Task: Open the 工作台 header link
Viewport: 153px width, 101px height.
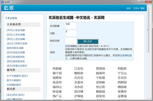Action: 136,8
